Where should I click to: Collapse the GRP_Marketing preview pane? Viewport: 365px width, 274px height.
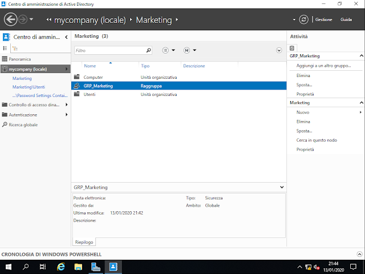point(282,187)
